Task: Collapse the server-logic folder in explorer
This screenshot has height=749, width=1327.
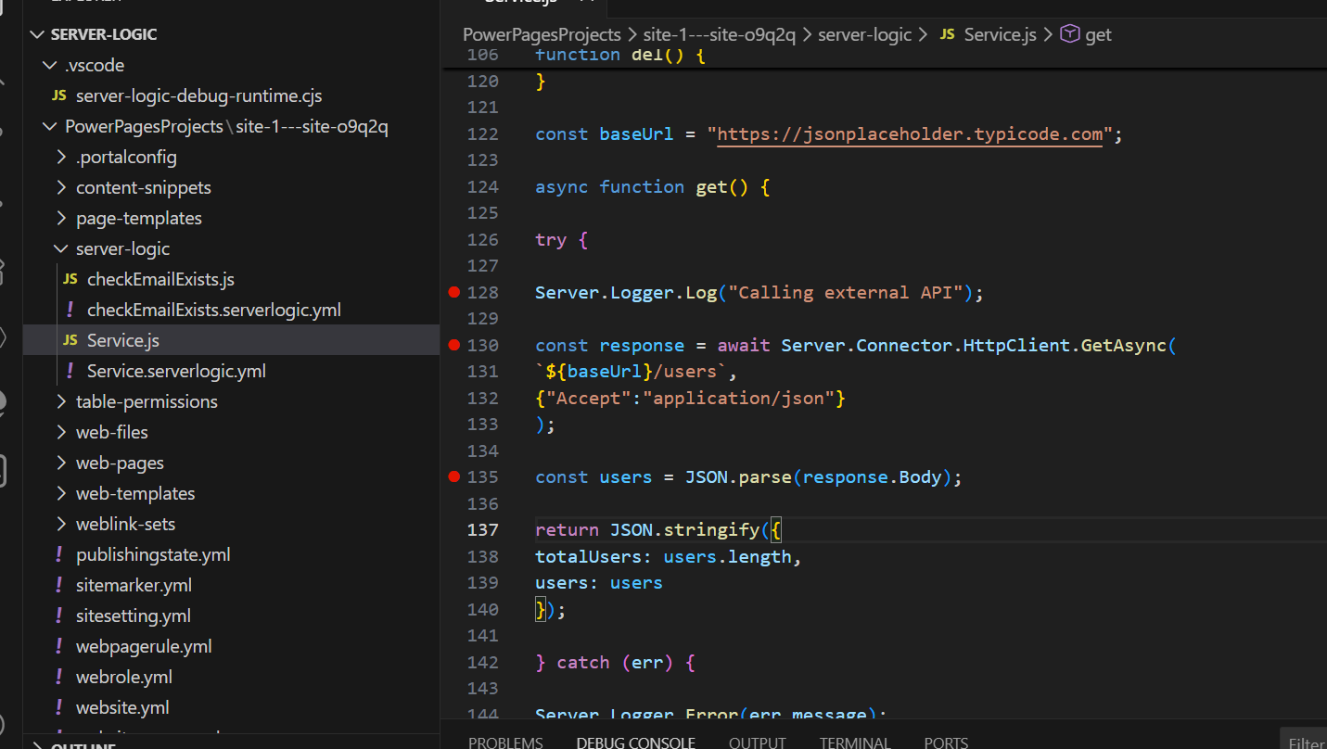Action: (61, 248)
